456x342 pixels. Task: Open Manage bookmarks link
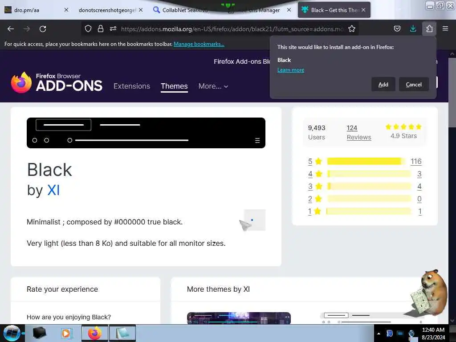click(199, 44)
